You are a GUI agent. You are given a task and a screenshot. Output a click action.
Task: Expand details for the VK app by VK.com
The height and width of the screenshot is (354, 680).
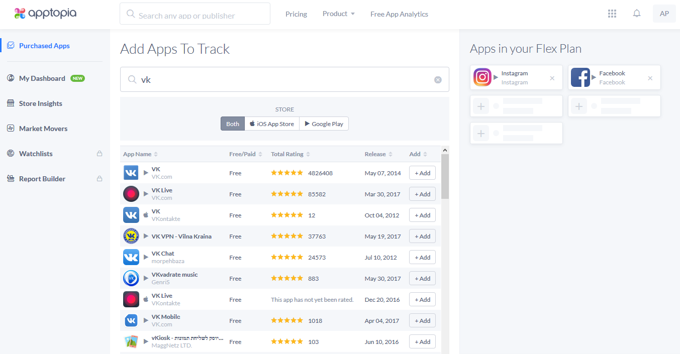146,172
